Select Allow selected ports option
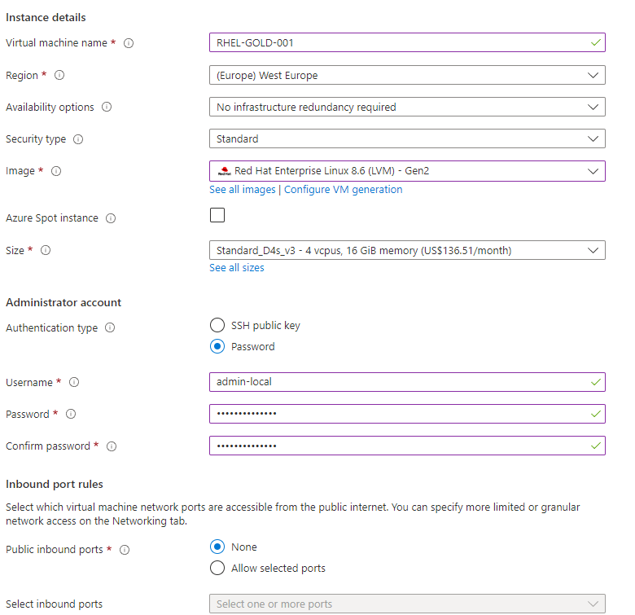 point(217,568)
